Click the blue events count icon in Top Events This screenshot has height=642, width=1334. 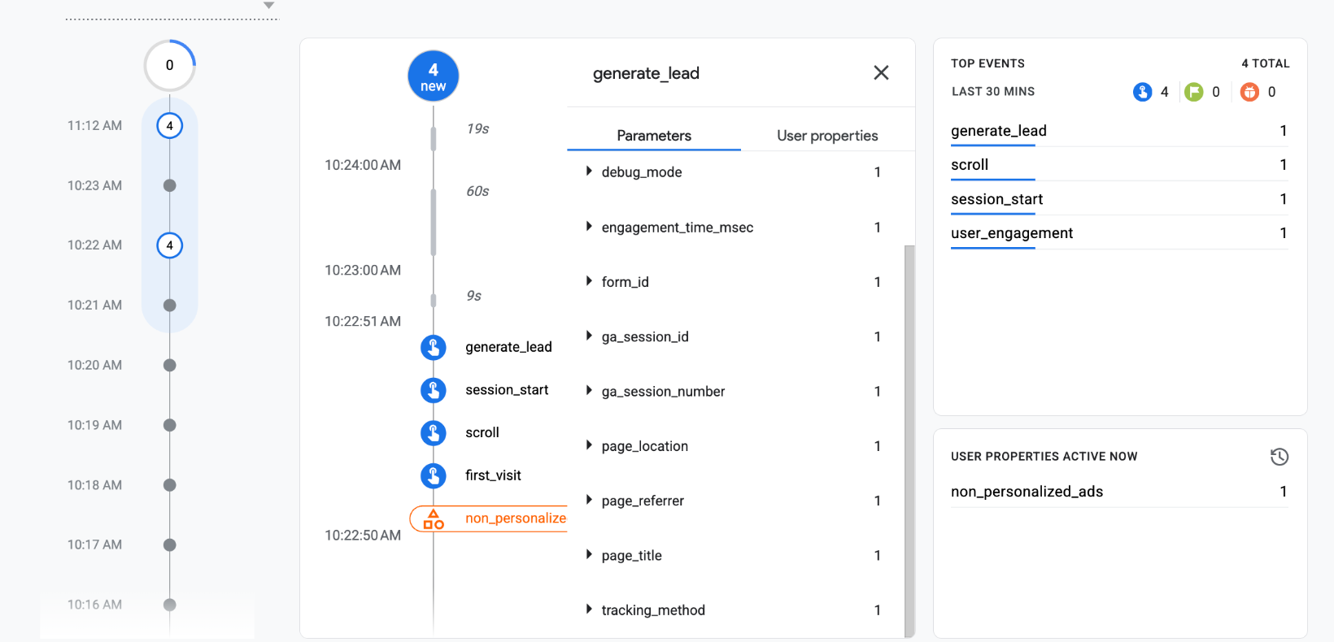point(1142,92)
